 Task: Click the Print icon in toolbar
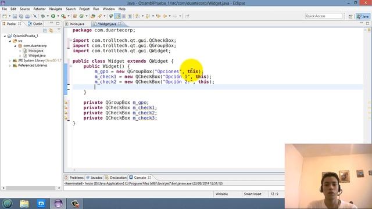coord(27,16)
